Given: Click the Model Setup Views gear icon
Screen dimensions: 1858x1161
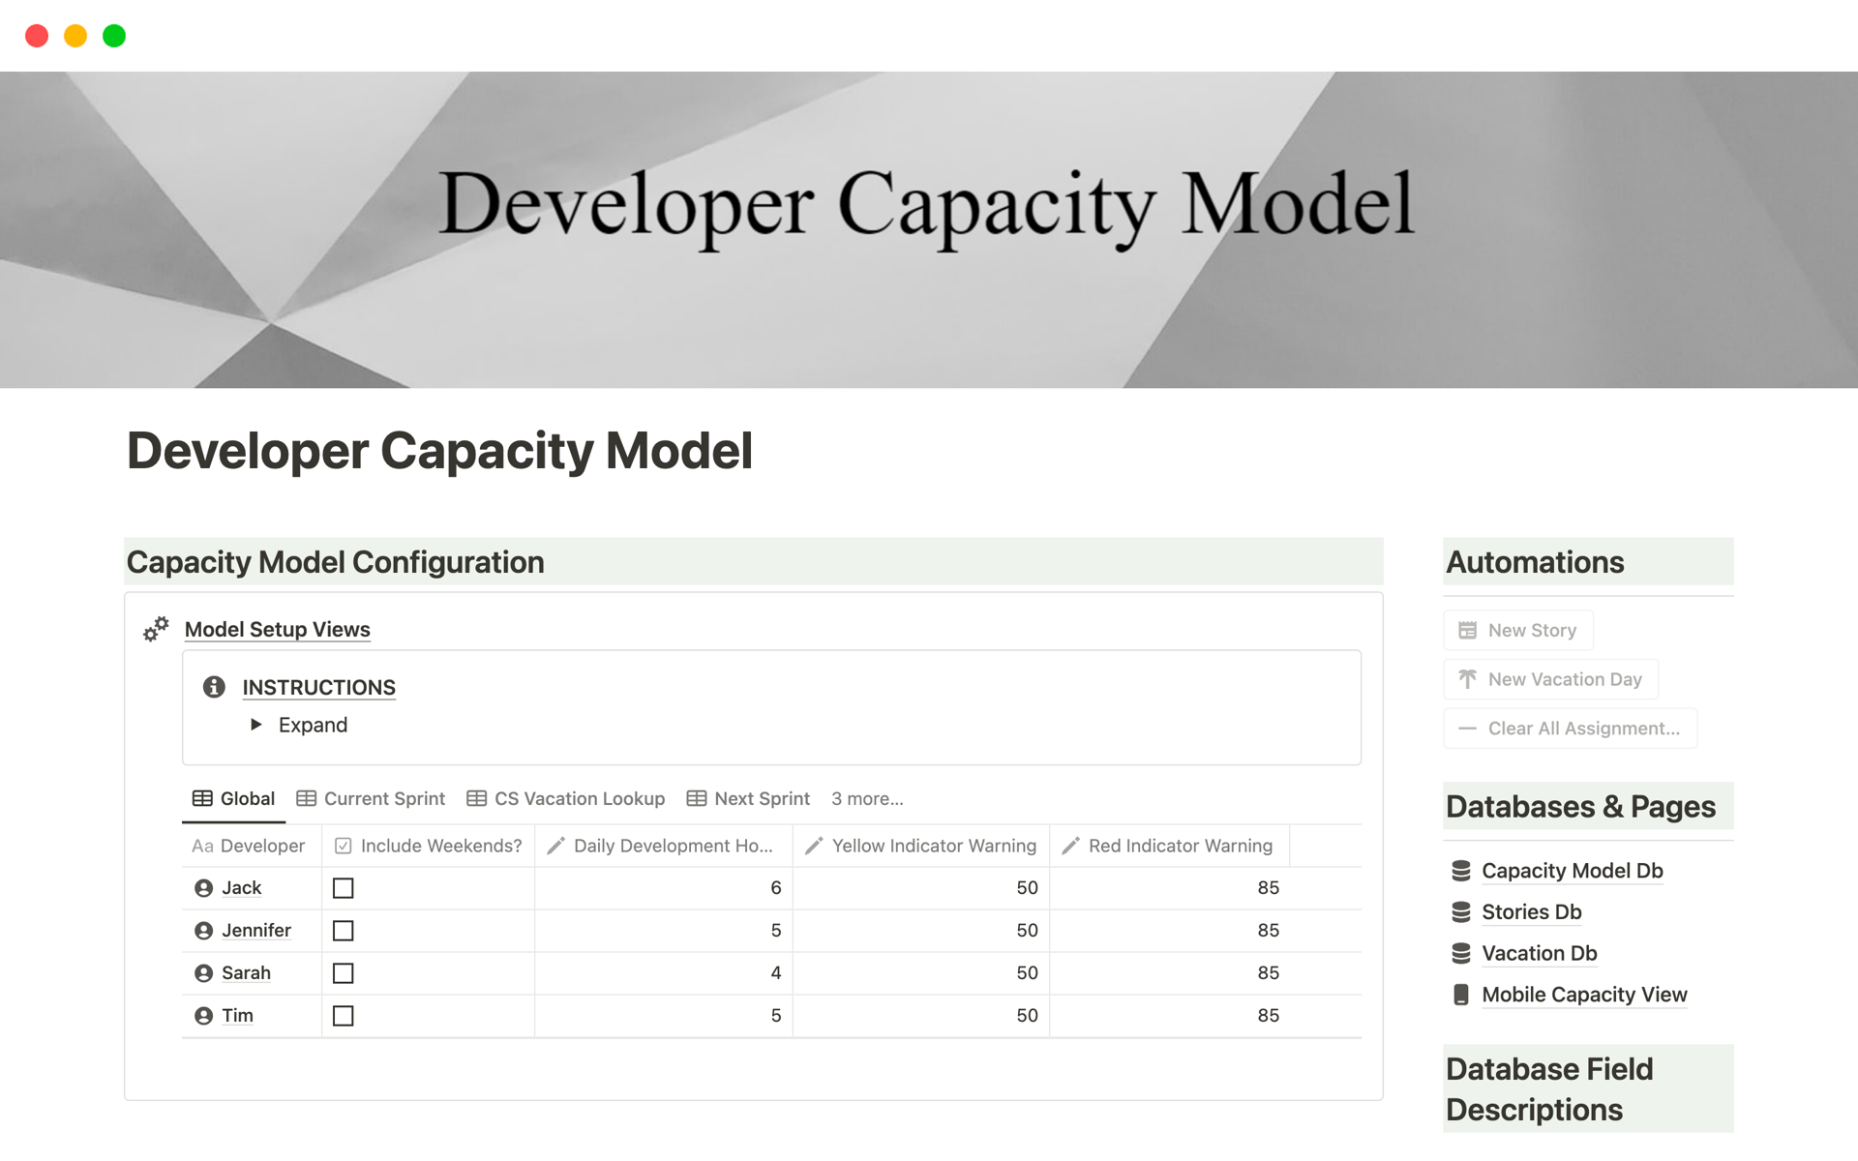Looking at the screenshot, I should [x=158, y=627].
